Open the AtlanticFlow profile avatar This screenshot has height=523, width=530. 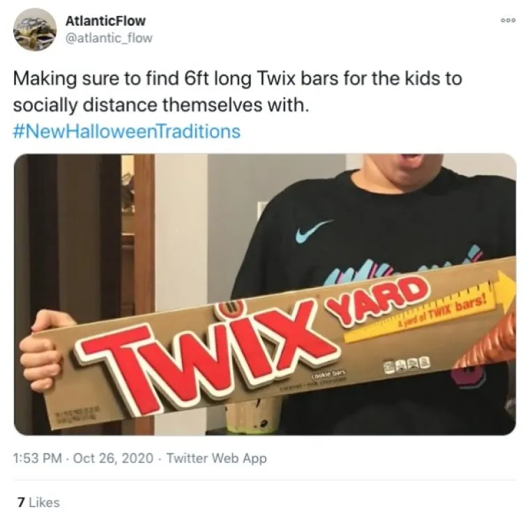pos(35,29)
